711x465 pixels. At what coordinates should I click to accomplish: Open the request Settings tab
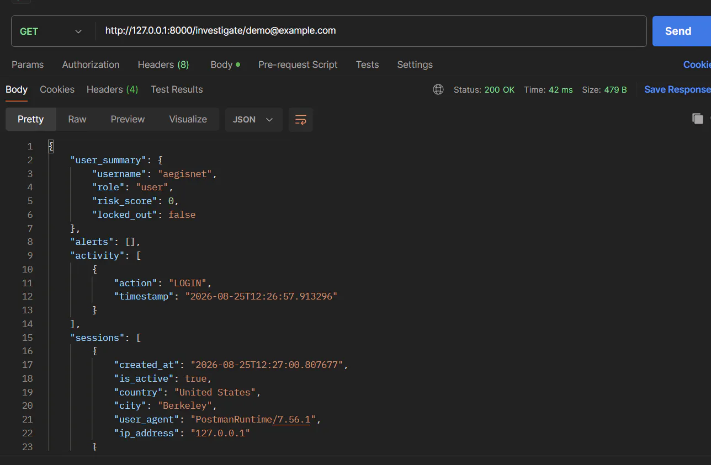coord(415,65)
